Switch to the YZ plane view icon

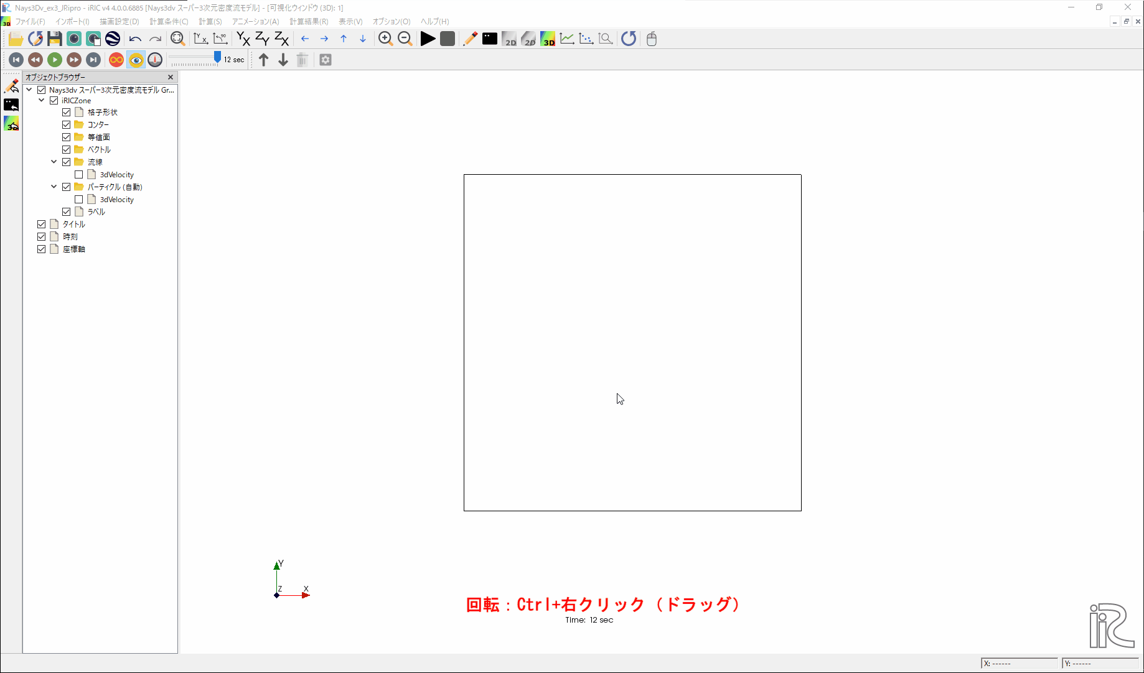262,39
